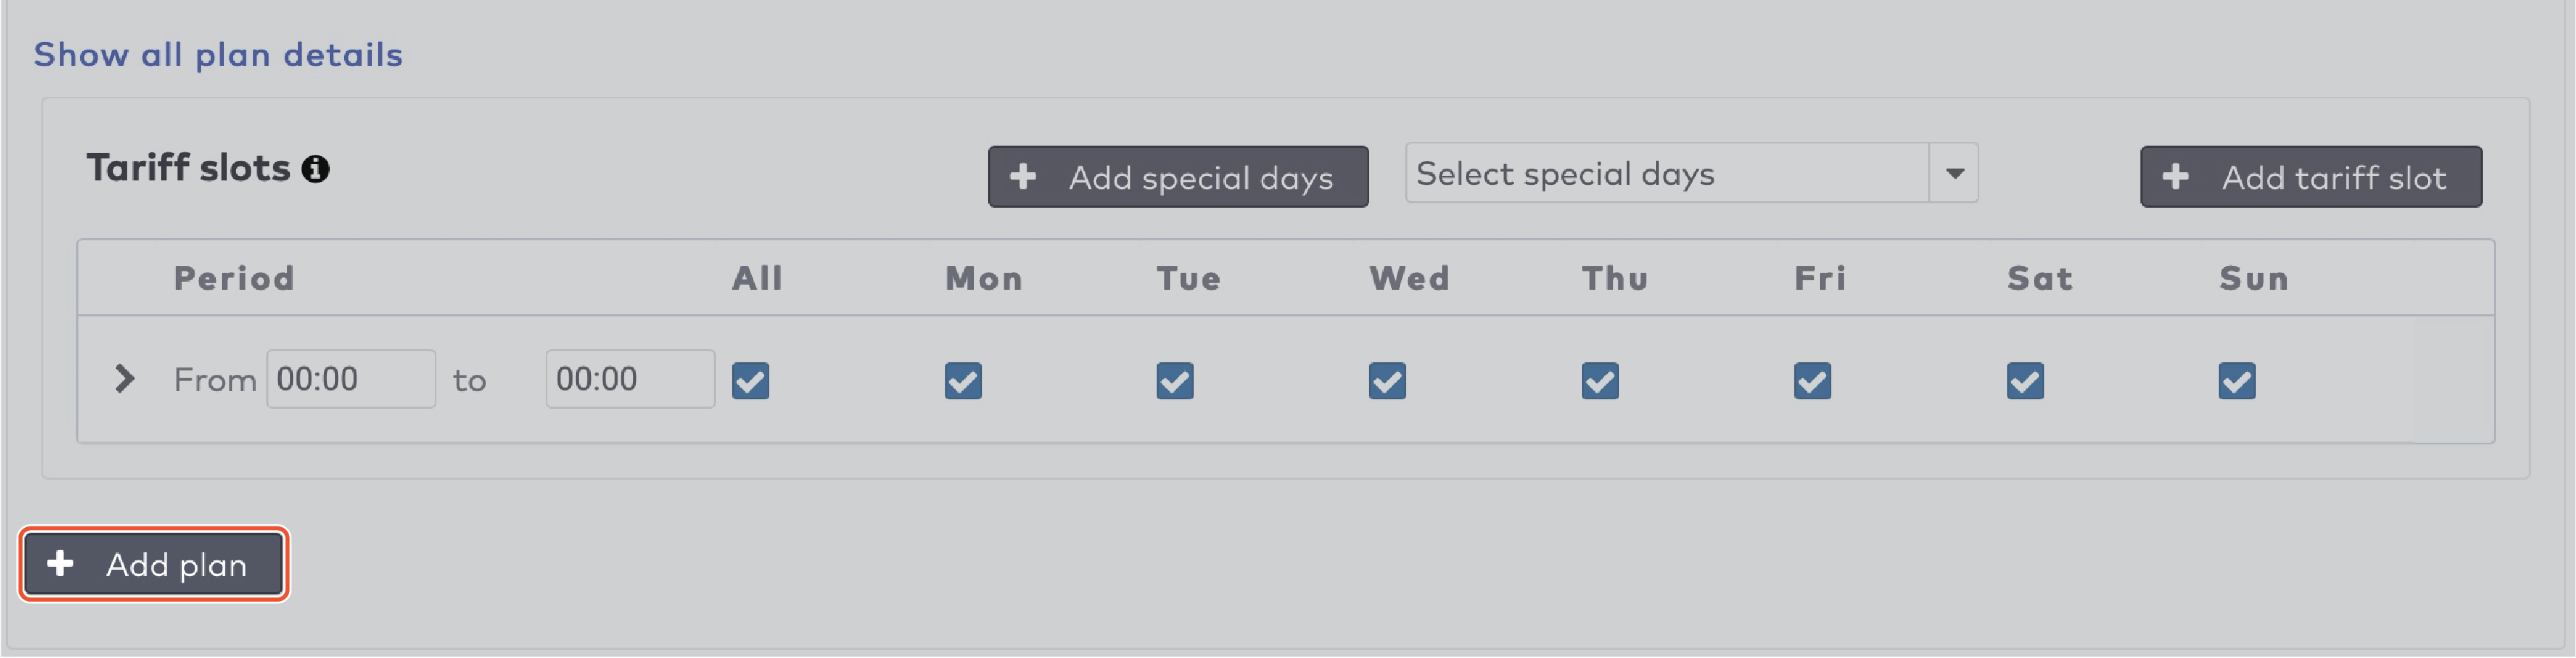Open the Select special days dropdown arrow

point(1954,173)
